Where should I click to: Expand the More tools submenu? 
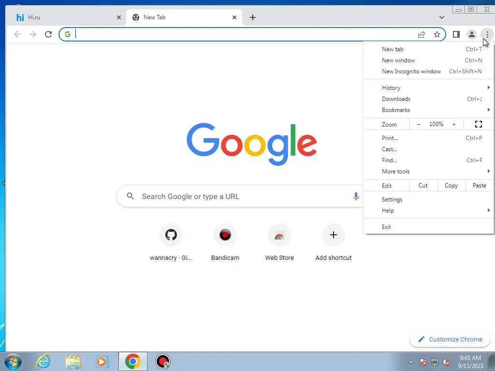(x=429, y=171)
